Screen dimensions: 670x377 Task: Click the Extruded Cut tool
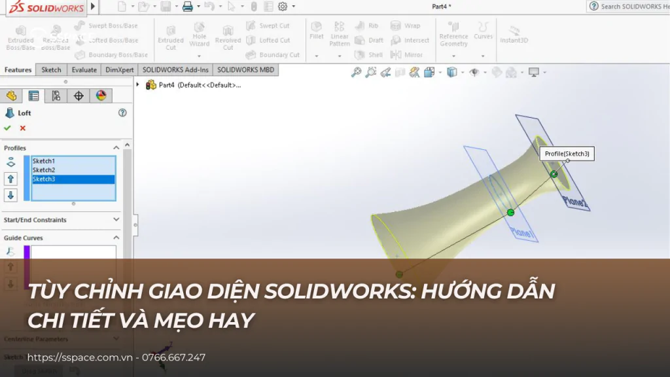(x=171, y=38)
